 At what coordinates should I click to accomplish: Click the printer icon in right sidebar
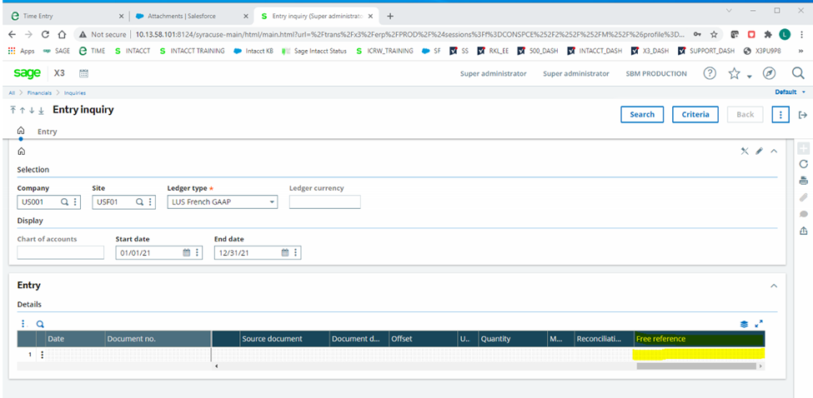(804, 181)
